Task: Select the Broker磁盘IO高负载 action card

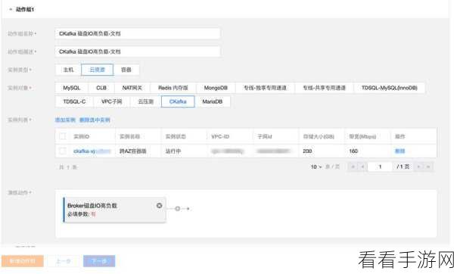Action: 114,210
